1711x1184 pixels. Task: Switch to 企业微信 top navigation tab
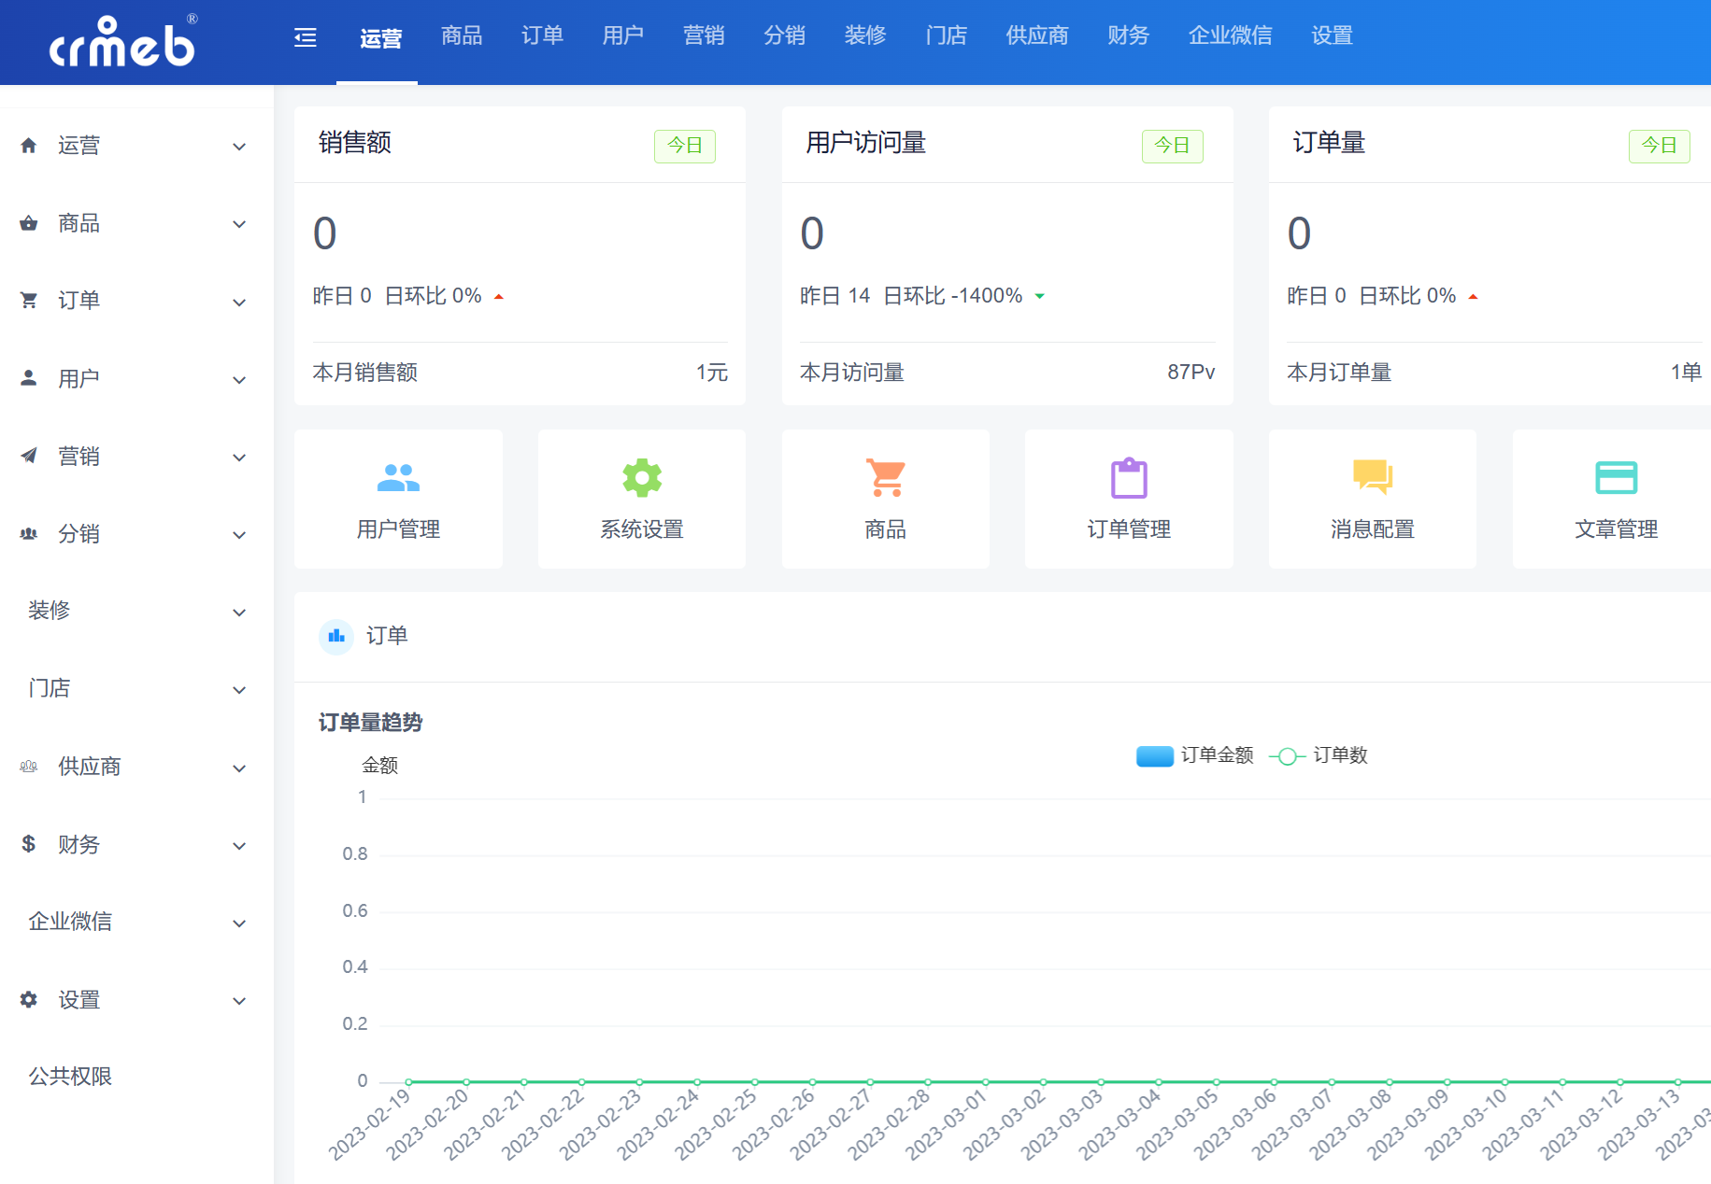click(1231, 35)
